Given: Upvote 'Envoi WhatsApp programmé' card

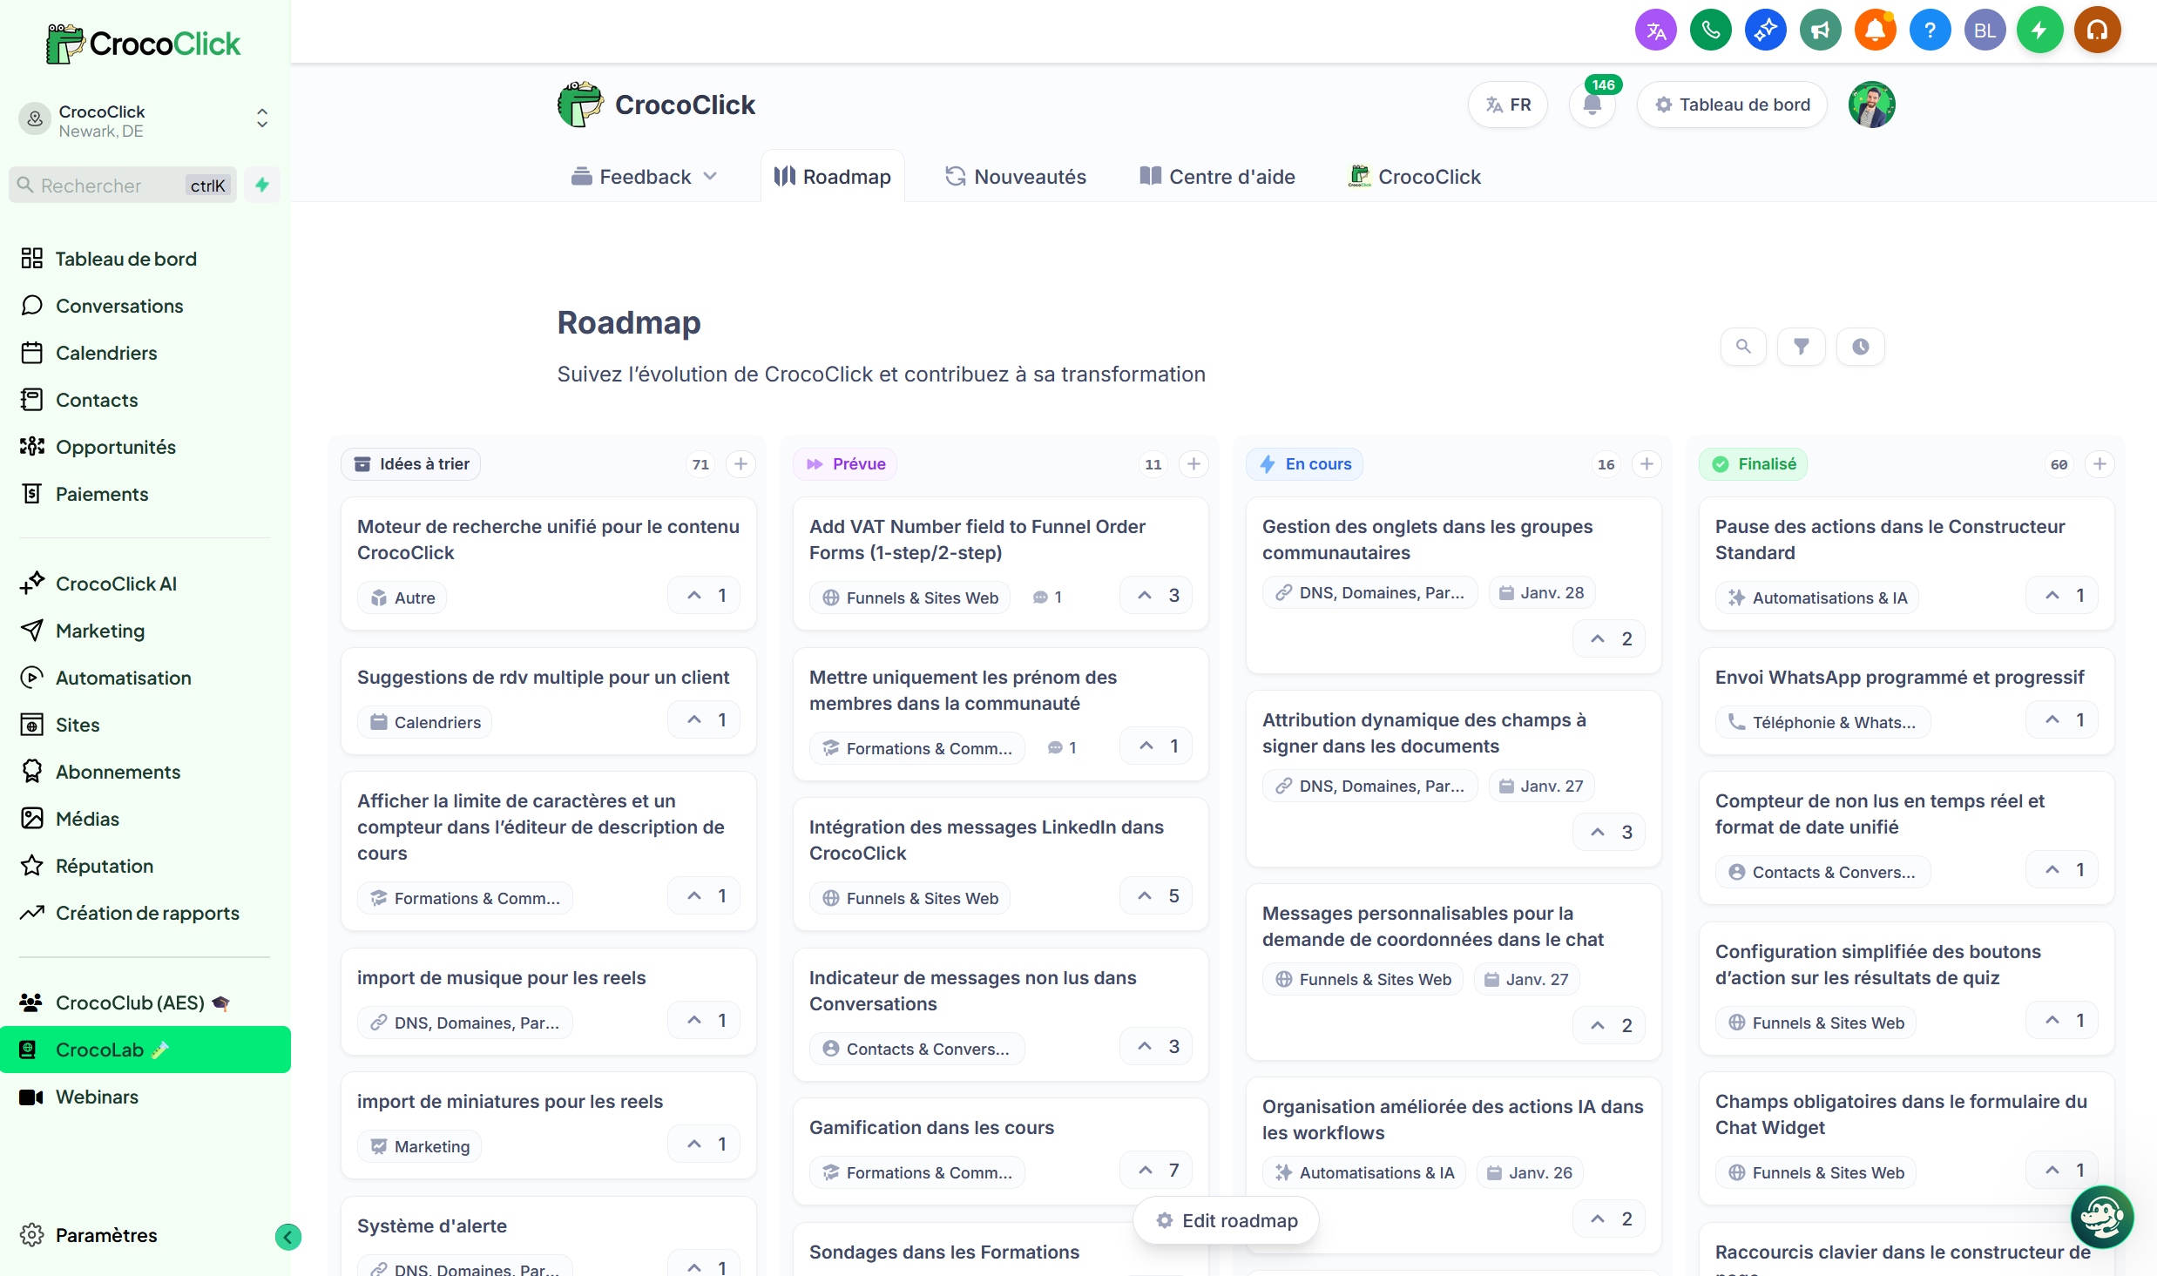Looking at the screenshot, I should coord(2062,720).
